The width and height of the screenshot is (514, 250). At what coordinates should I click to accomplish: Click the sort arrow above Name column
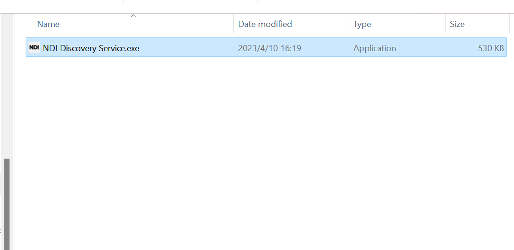click(133, 16)
